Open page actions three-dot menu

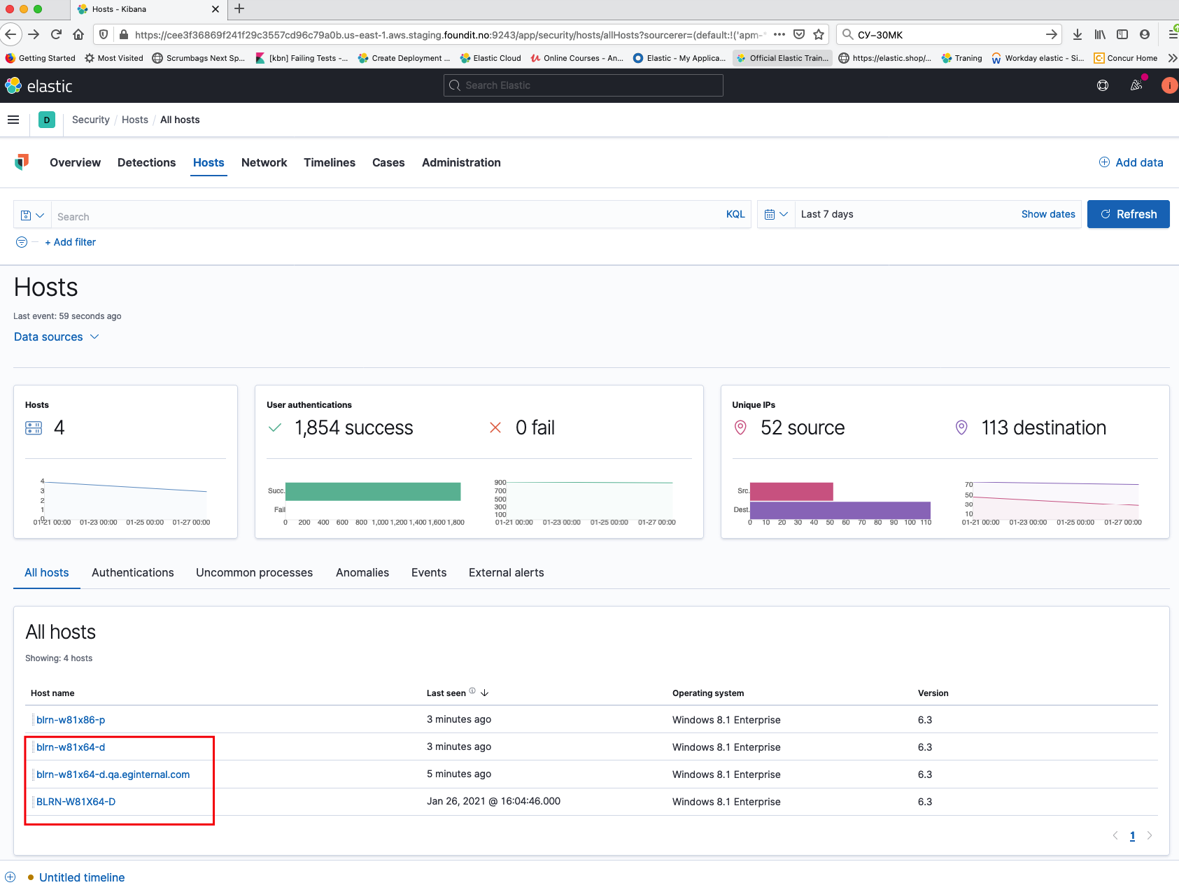779,34
